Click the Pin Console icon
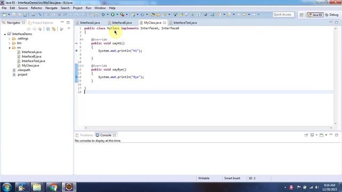Screen dimensions: 342x192 pyautogui.click(x=306, y=135)
